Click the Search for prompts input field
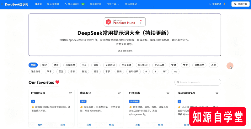Viewport: 251px width, 129px height. tap(198, 82)
